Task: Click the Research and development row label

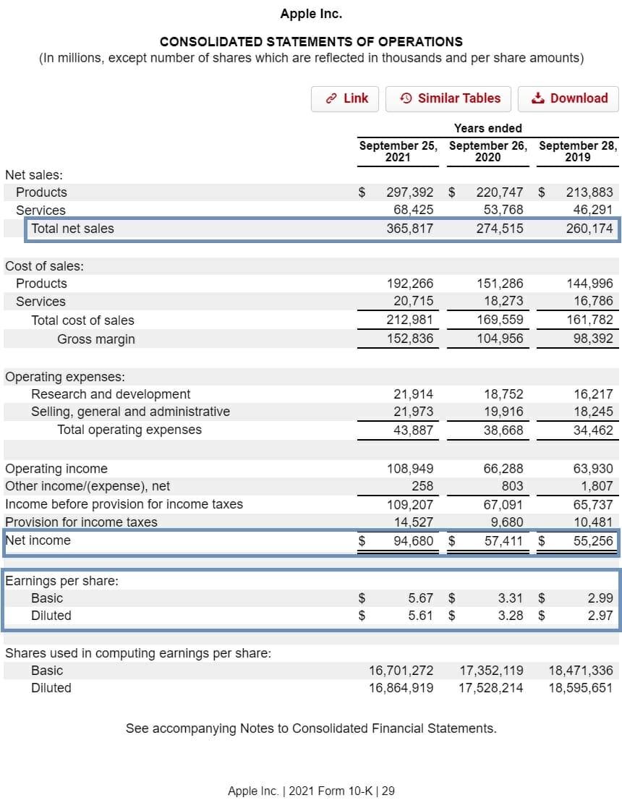Action: point(111,394)
